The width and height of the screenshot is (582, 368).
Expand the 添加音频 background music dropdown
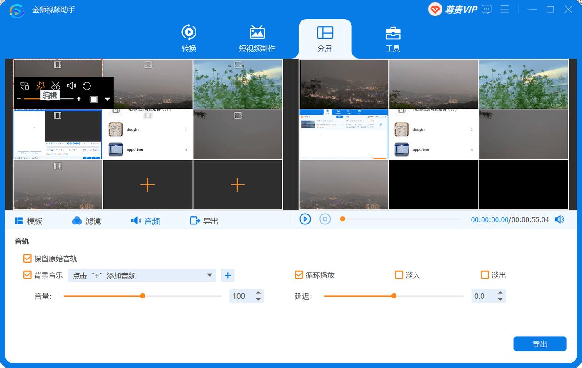[x=210, y=275]
